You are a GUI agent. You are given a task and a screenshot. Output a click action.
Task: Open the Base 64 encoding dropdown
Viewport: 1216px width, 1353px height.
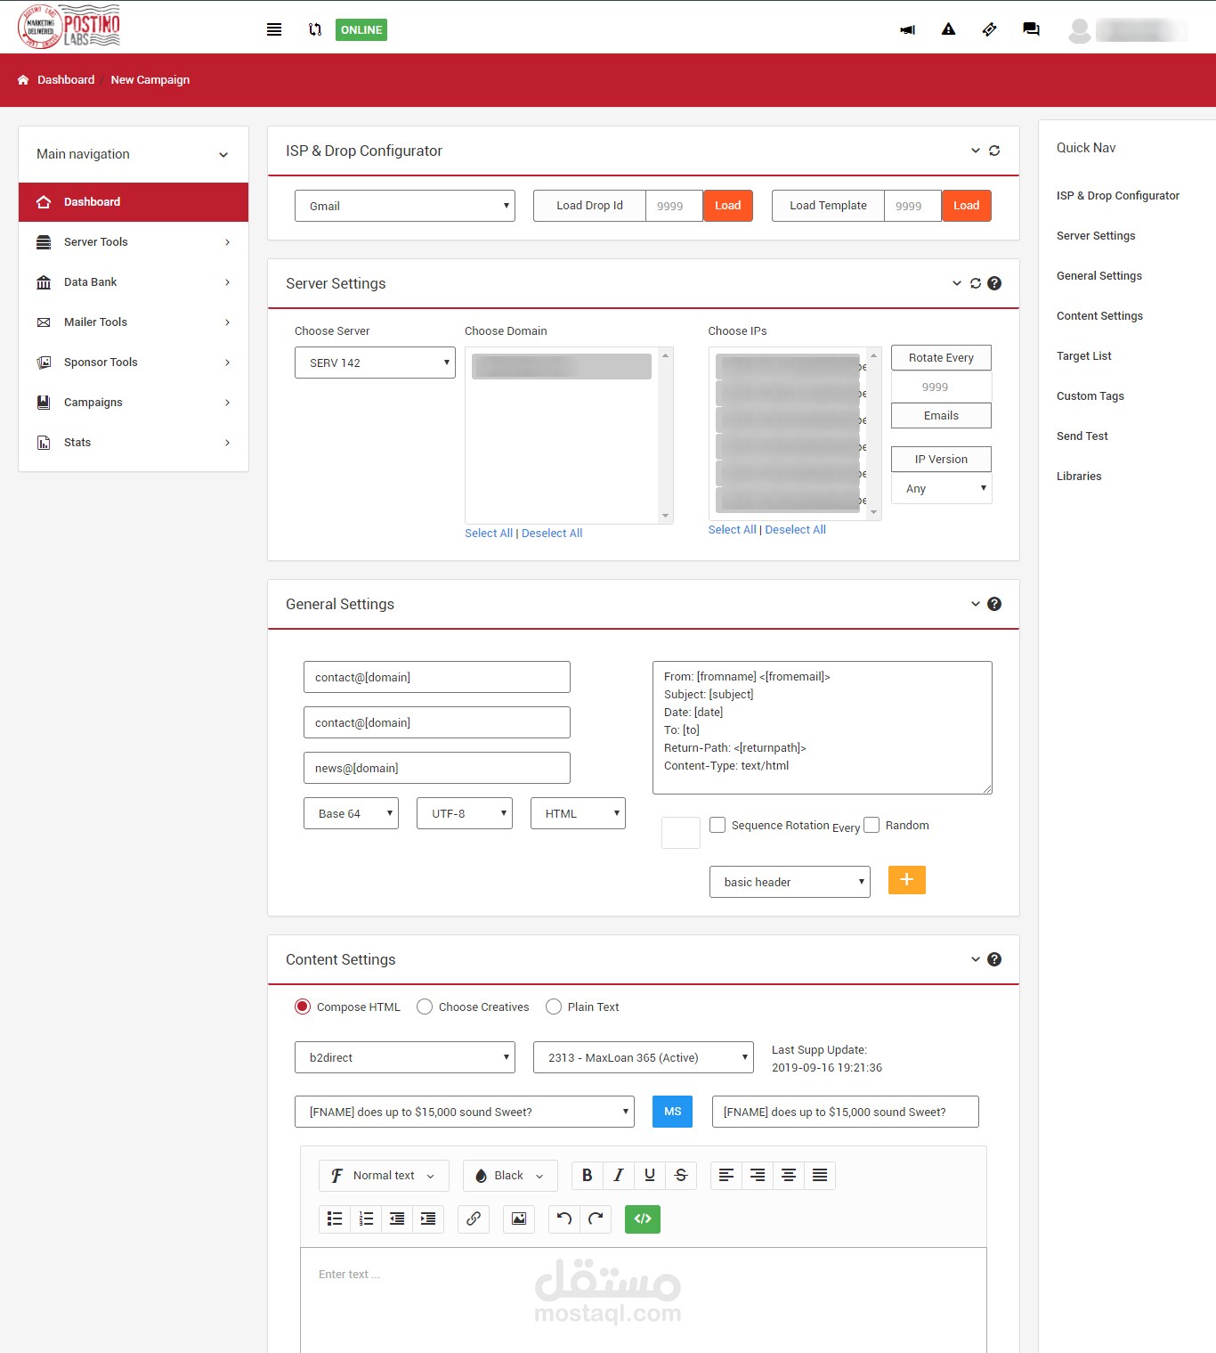point(351,813)
